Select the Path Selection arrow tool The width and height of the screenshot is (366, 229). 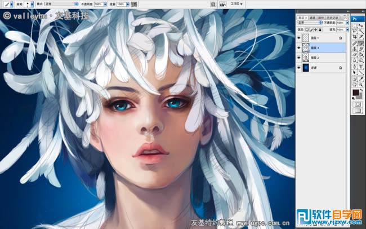[354, 73]
